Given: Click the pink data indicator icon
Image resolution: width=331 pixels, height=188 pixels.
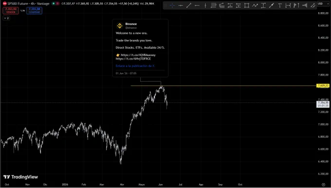Looking at the screenshot, I should tap(57, 3).
